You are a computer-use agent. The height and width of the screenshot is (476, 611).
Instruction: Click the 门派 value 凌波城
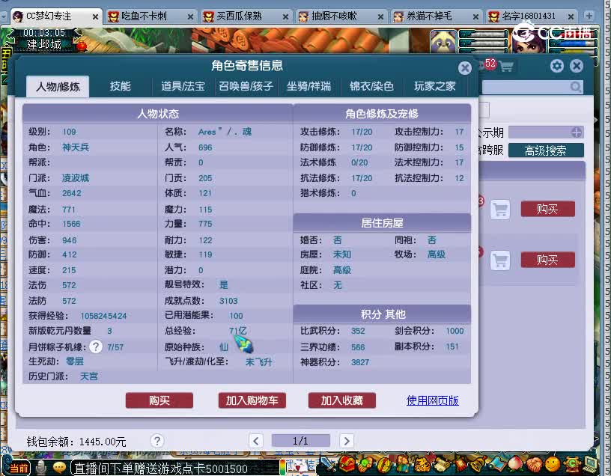point(76,178)
